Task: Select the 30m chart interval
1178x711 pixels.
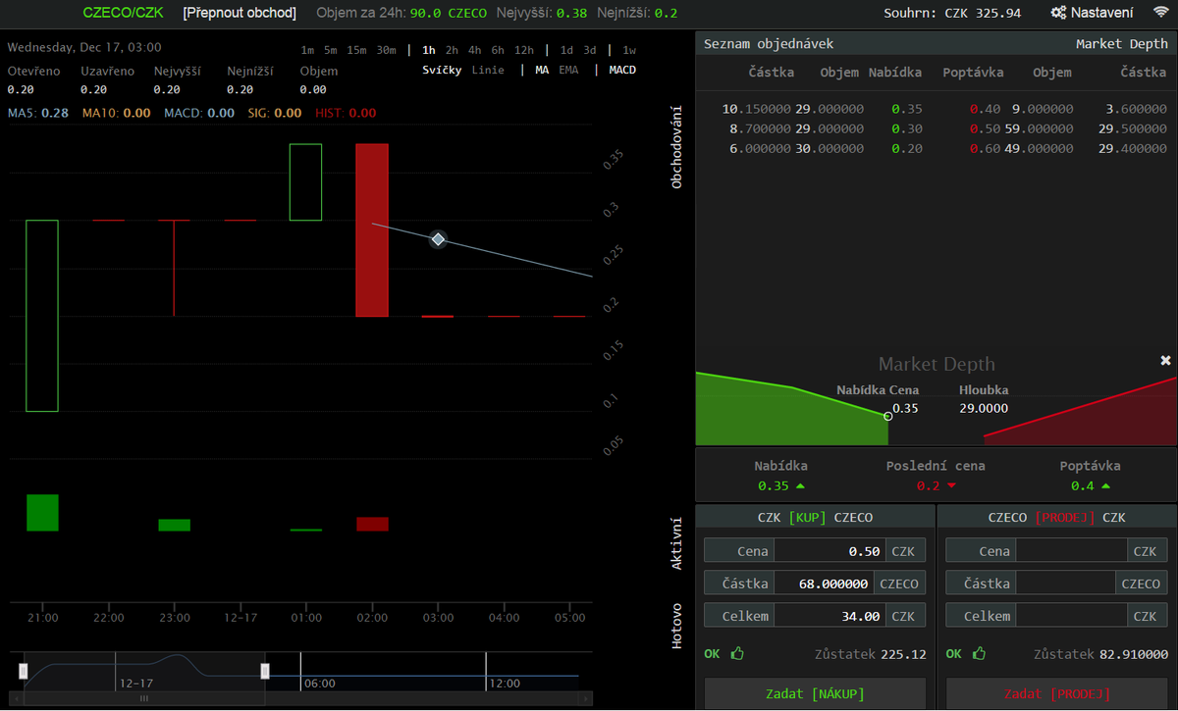Action: (386, 50)
